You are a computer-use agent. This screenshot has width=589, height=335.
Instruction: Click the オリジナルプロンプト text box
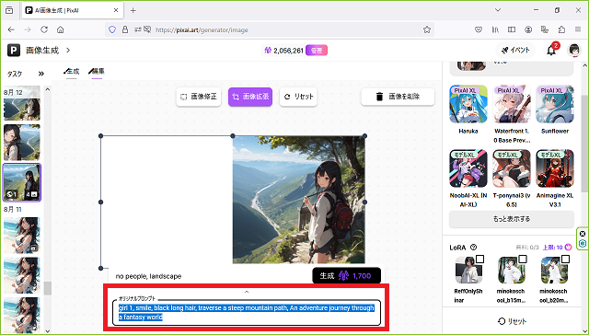[x=247, y=313]
